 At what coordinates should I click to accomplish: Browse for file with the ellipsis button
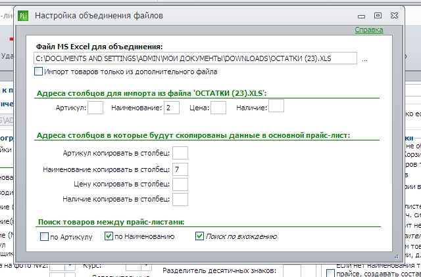coord(364,60)
